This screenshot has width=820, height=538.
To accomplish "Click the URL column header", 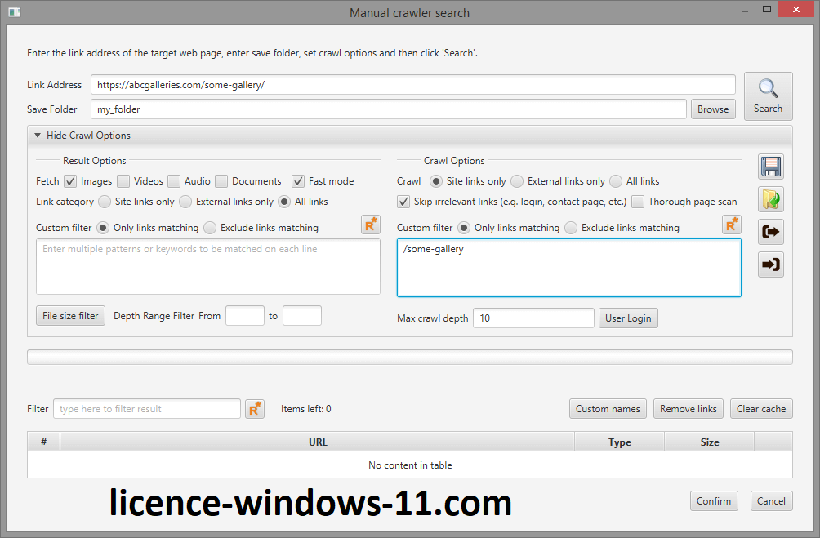I will (x=317, y=442).
